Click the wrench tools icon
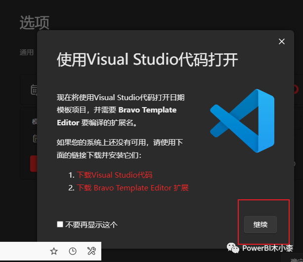Viewport: 303px width, 262px height. tap(91, 251)
